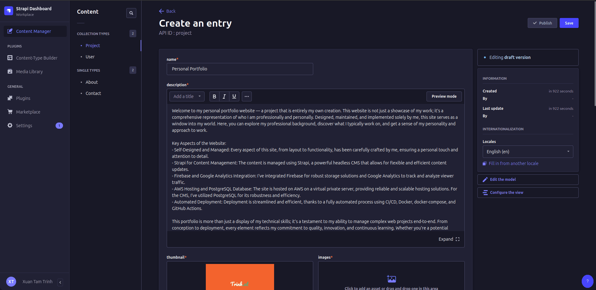Click Edit the model
Viewport: 596px width, 290px height.
(x=528, y=180)
